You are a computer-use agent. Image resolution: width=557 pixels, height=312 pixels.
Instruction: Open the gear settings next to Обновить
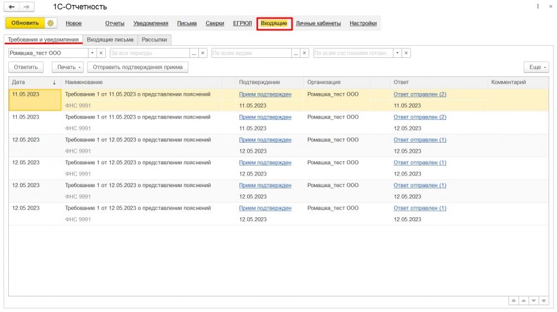[x=51, y=23]
